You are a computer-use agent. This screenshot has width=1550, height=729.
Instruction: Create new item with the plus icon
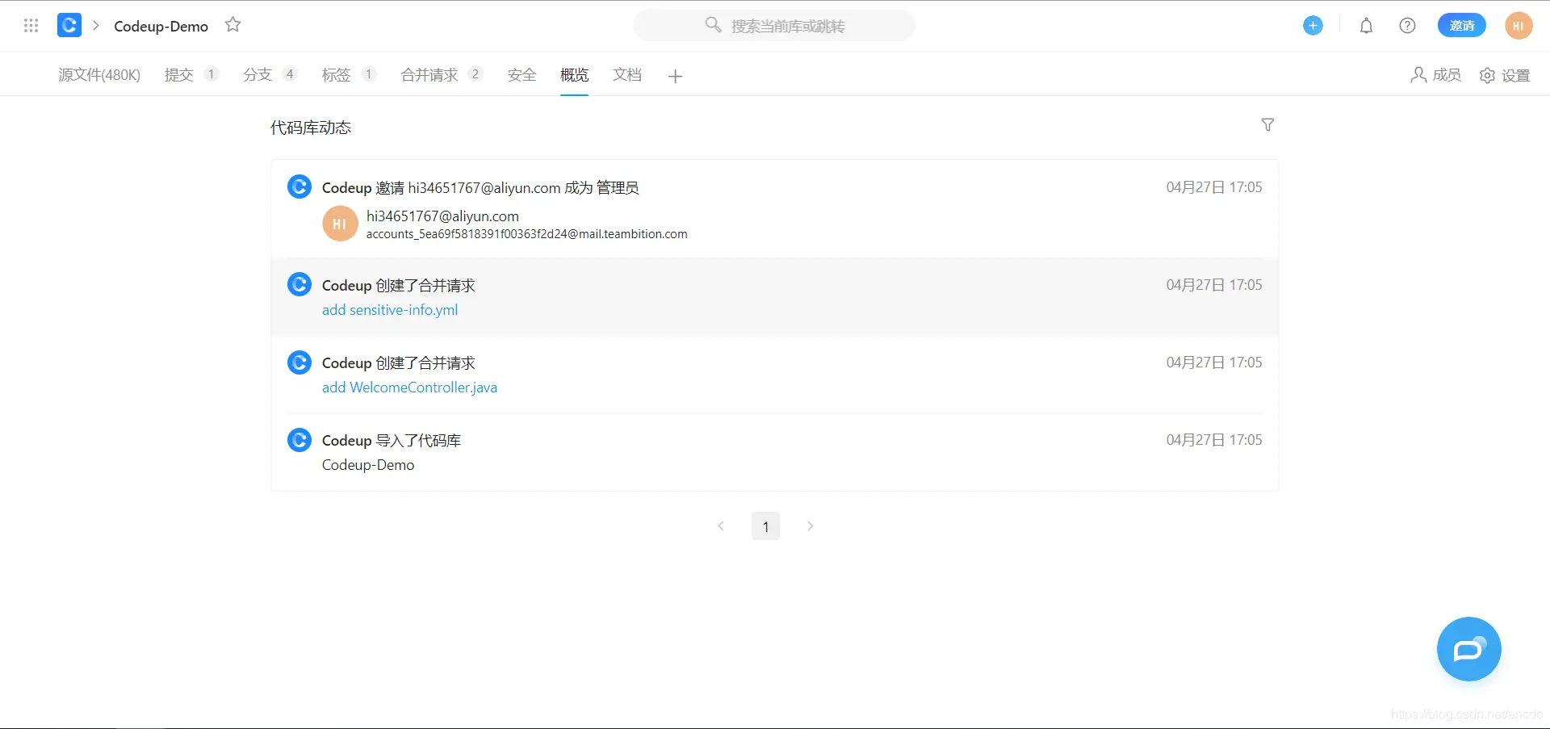pyautogui.click(x=1312, y=25)
